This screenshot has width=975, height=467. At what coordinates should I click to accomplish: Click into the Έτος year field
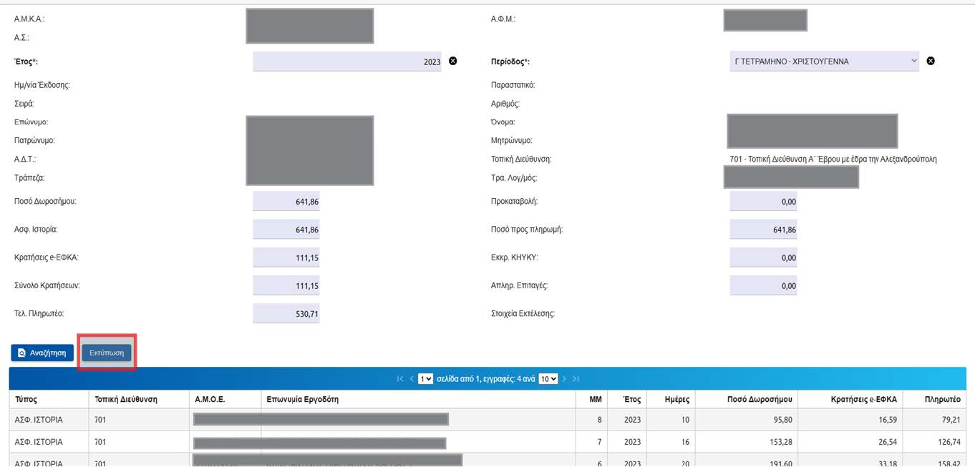pyautogui.click(x=347, y=62)
